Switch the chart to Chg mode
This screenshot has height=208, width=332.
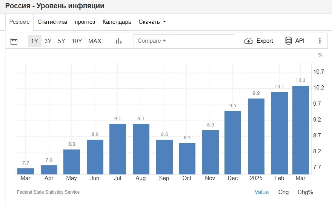(283, 192)
